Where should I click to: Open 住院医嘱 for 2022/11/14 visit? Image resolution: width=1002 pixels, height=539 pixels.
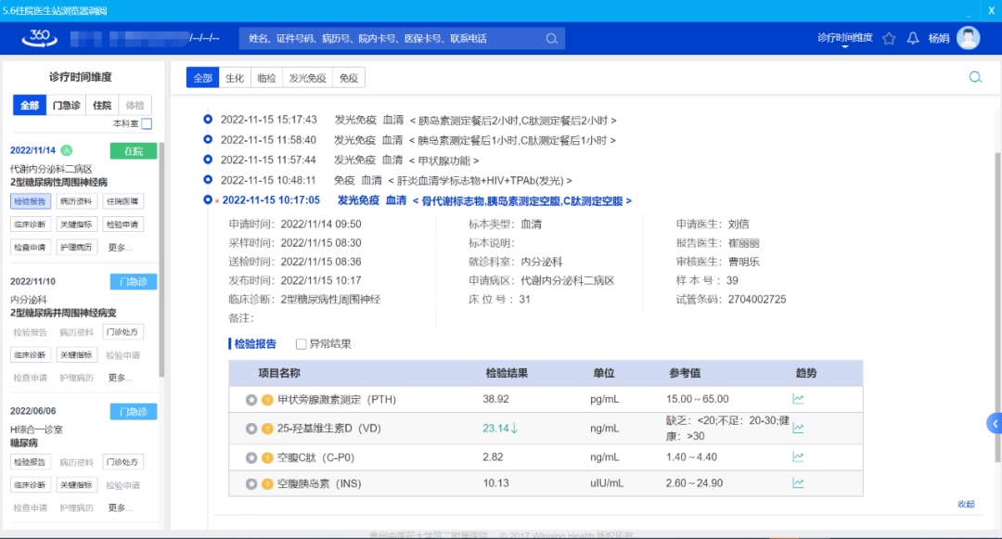tap(122, 201)
